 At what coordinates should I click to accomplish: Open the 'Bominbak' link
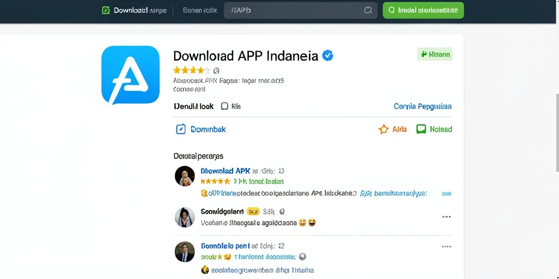[208, 129]
